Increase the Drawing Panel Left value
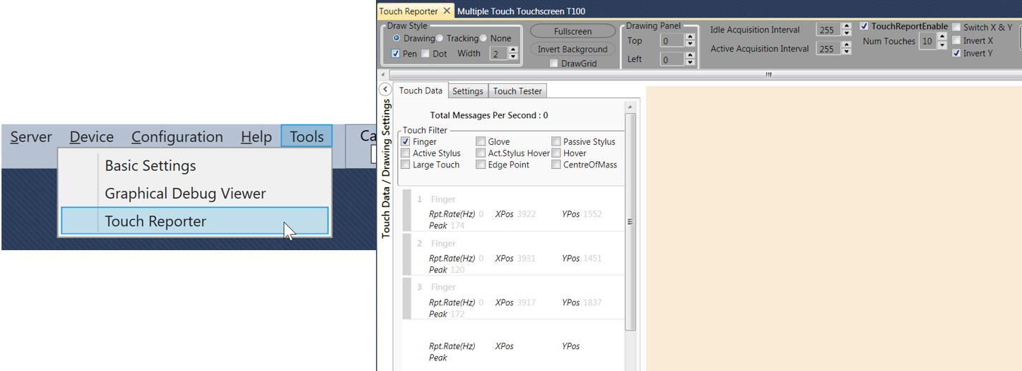 [690, 56]
